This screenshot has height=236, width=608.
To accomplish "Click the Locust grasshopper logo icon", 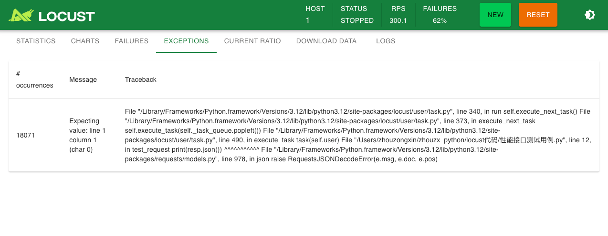I will coord(21,15).
